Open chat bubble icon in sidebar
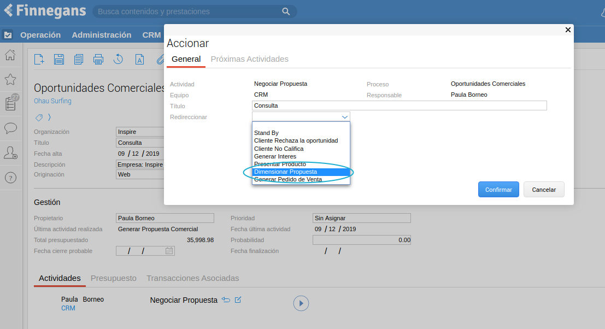 click(x=10, y=128)
